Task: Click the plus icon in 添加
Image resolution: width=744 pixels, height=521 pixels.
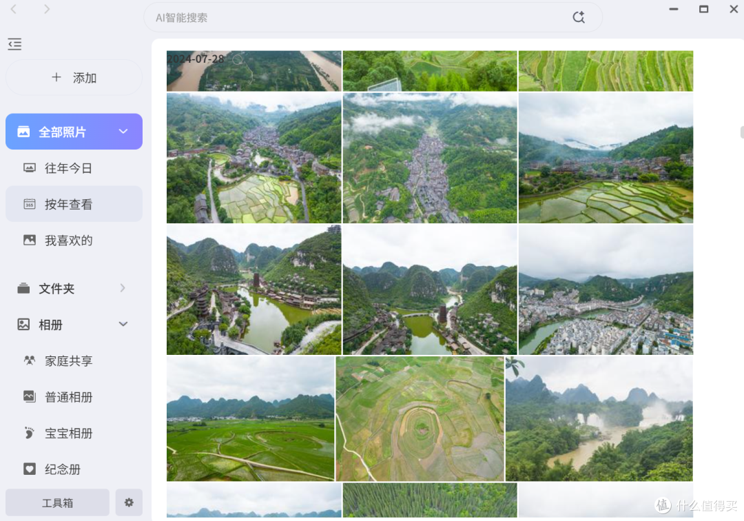Action: tap(56, 77)
